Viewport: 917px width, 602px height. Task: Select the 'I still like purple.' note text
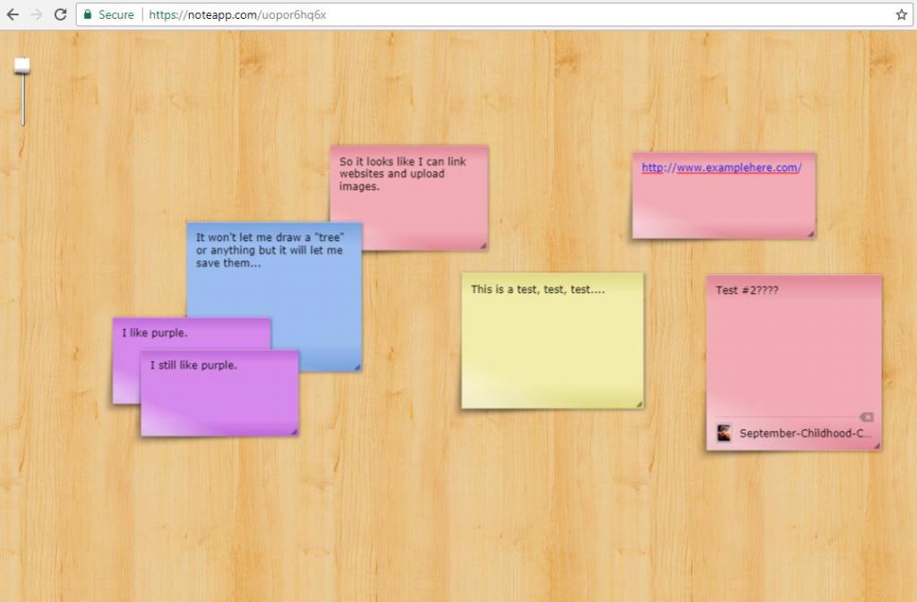tap(193, 365)
